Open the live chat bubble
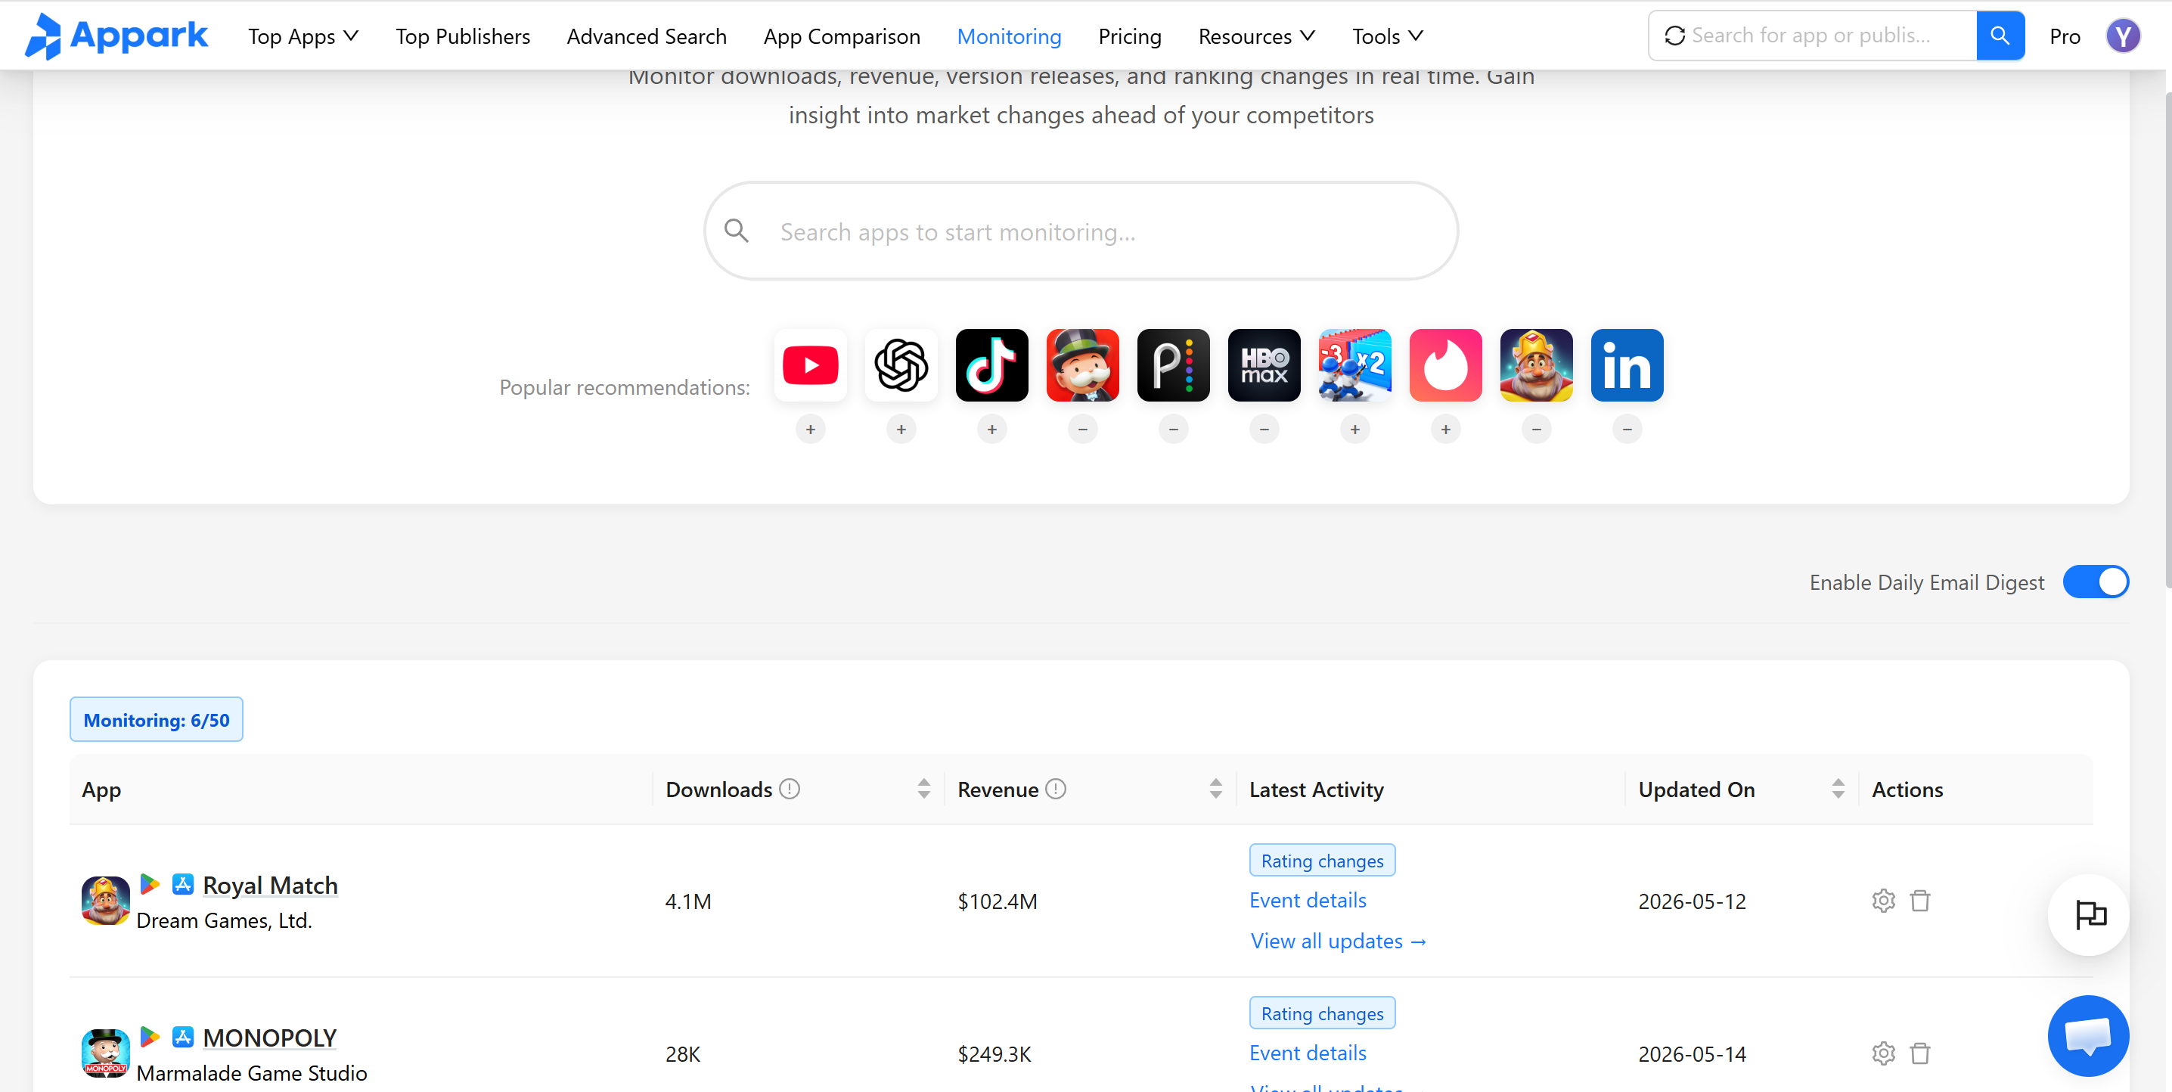Screen dimensions: 2172x1092 click(x=2088, y=1035)
